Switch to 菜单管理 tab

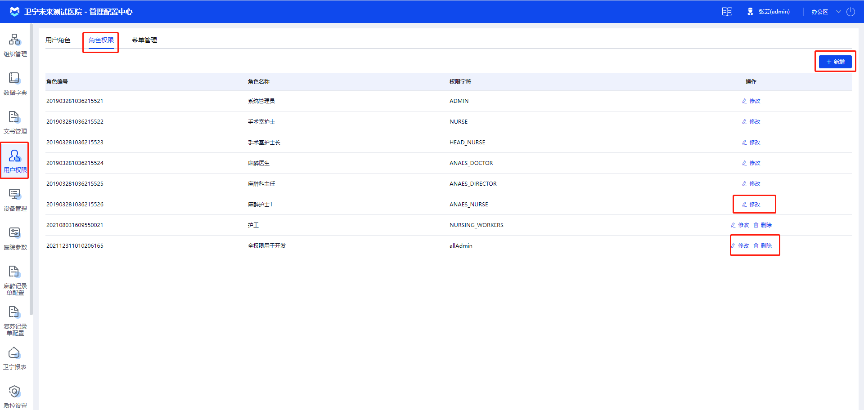pyautogui.click(x=144, y=40)
